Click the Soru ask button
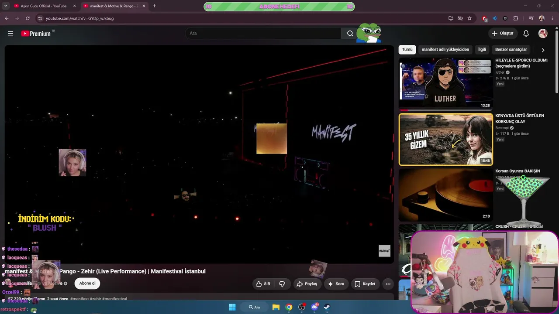This screenshot has height=314, width=559. point(336,284)
